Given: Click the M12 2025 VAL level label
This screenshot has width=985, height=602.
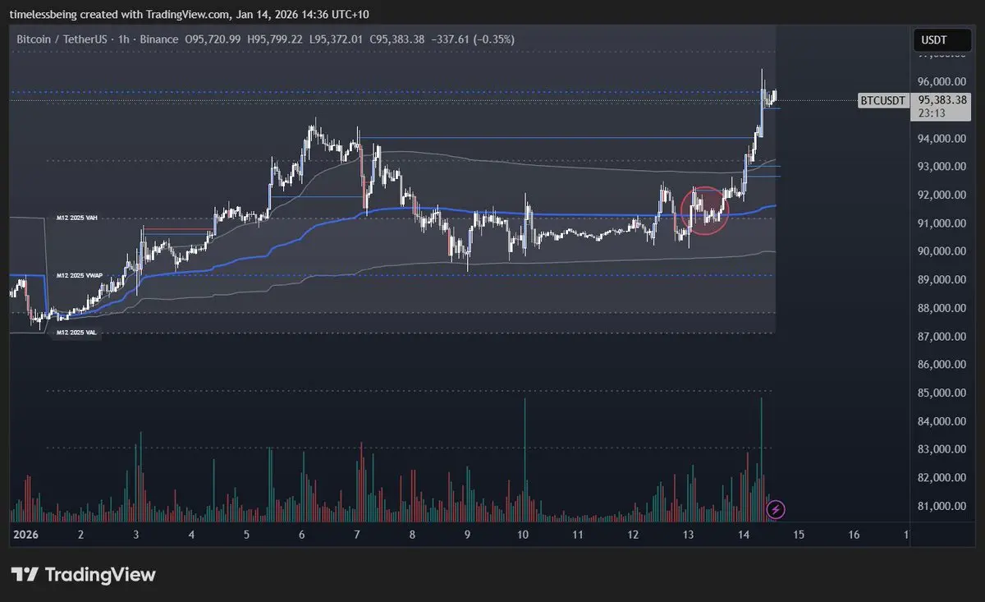Looking at the screenshot, I should tap(76, 333).
